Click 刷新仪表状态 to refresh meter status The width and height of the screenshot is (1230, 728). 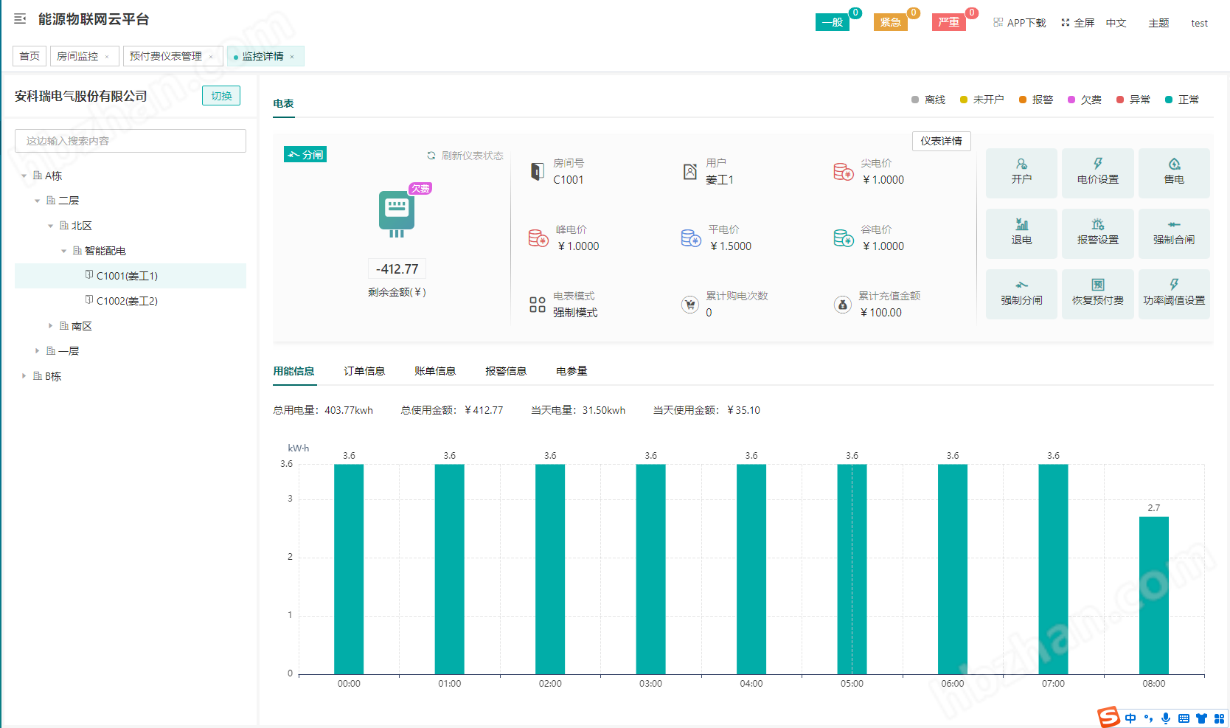(x=465, y=155)
